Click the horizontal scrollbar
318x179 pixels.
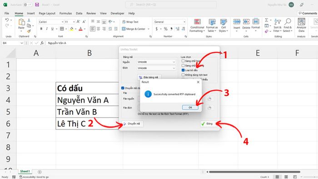(x=254, y=172)
